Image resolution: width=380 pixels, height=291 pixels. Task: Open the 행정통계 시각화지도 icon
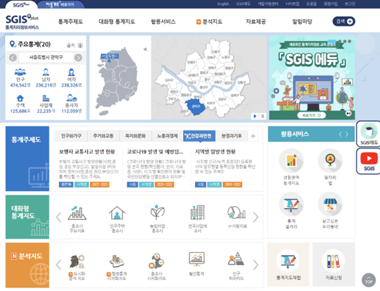[x=117, y=262]
